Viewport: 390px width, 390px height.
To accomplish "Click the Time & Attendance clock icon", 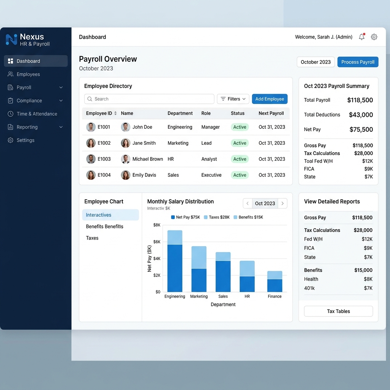I will pyautogui.click(x=10, y=113).
